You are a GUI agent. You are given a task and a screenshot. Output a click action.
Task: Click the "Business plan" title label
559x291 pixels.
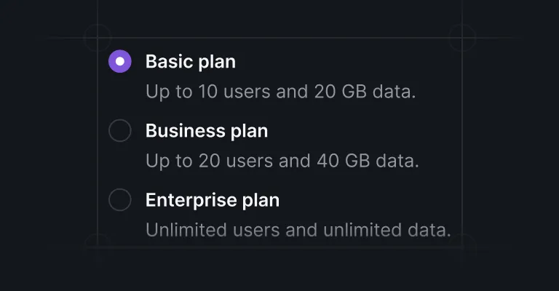click(x=207, y=131)
